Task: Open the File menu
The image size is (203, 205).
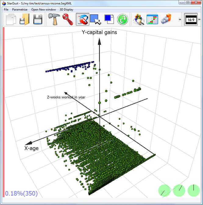Action: 6,9
